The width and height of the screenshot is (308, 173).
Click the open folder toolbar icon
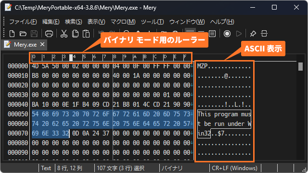pyautogui.click(x=23, y=34)
